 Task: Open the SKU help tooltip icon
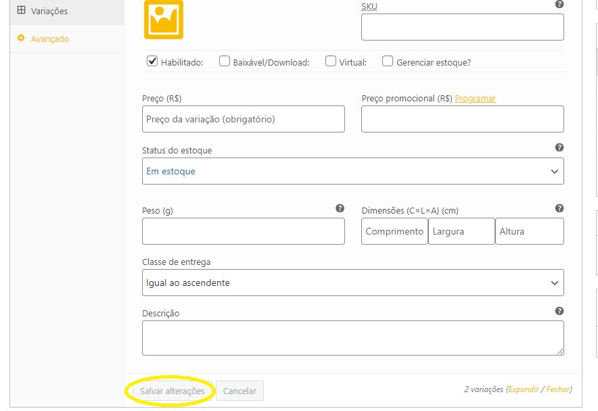(x=559, y=4)
